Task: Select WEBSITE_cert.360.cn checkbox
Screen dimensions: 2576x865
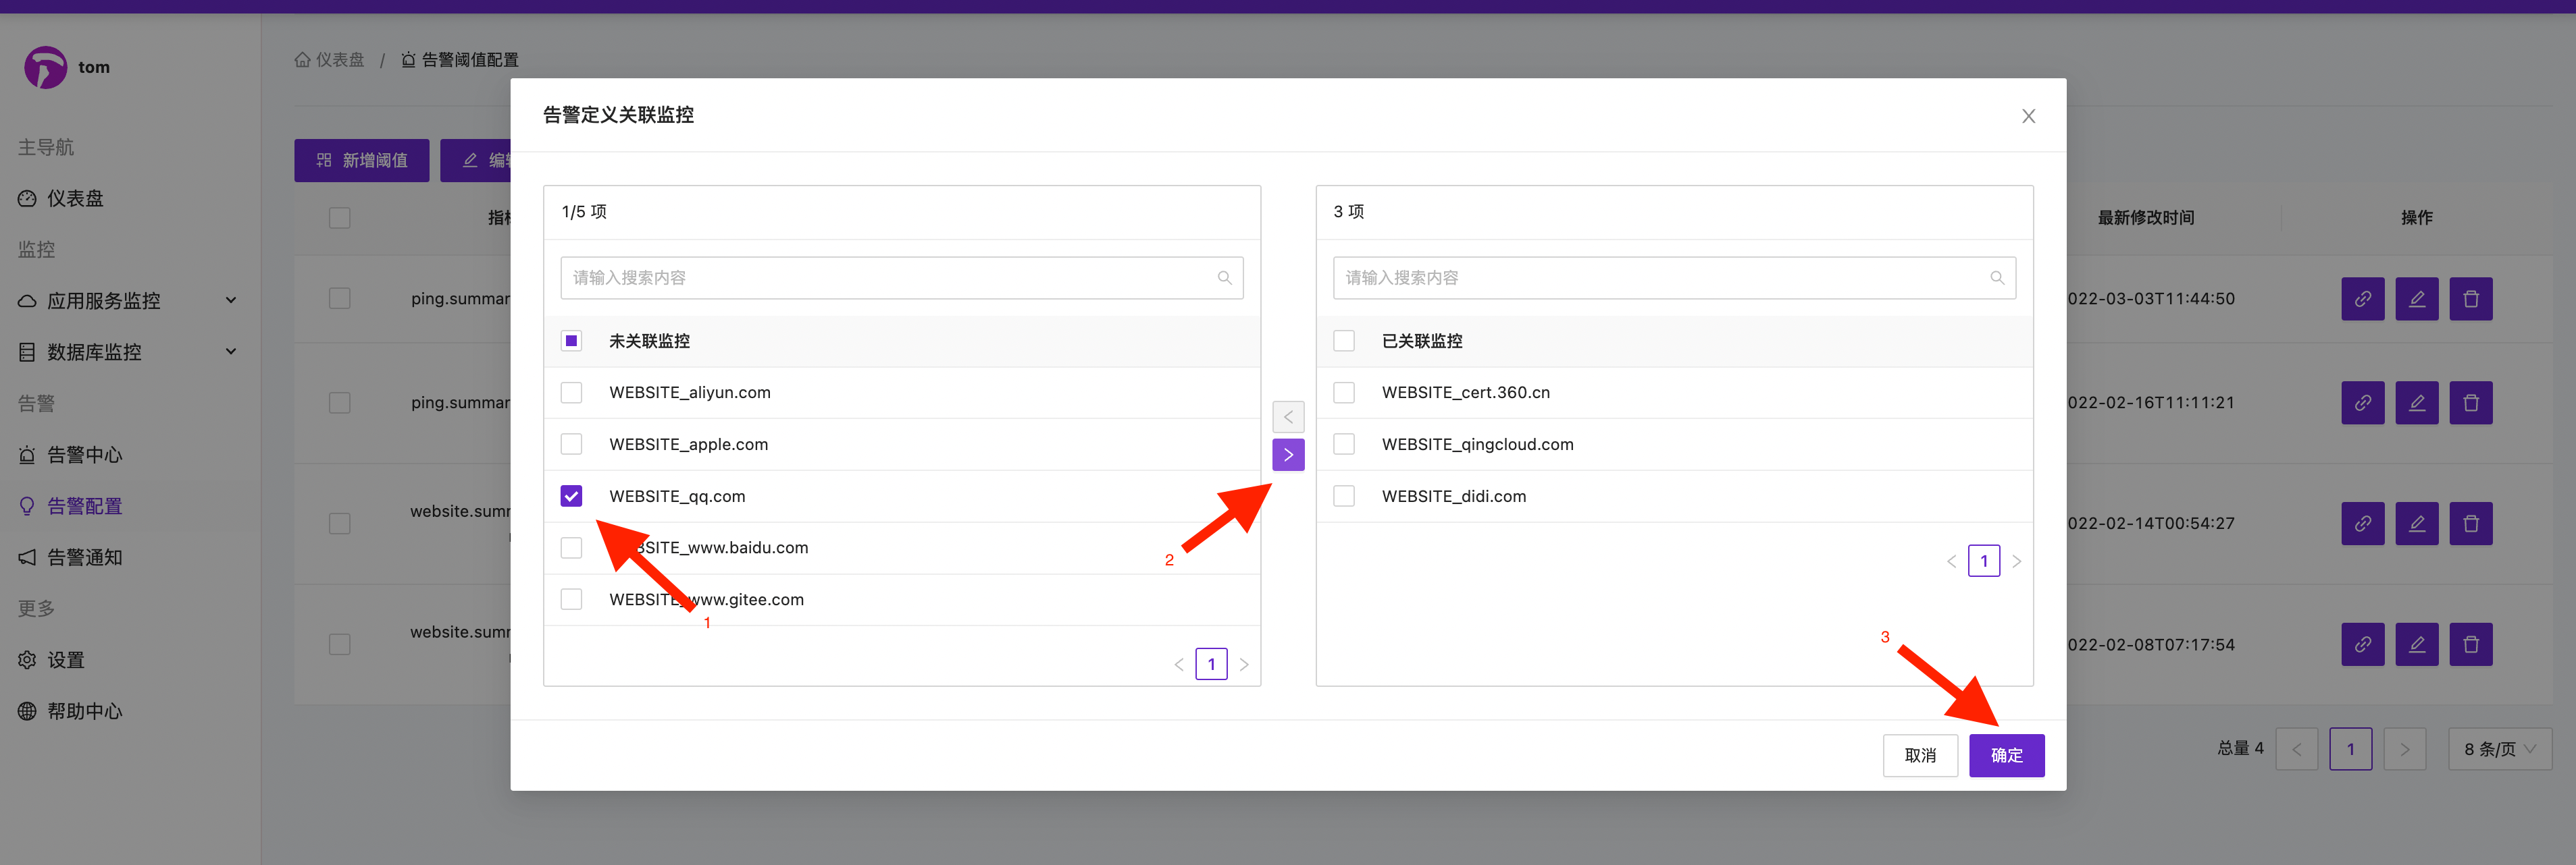Action: tap(1344, 393)
